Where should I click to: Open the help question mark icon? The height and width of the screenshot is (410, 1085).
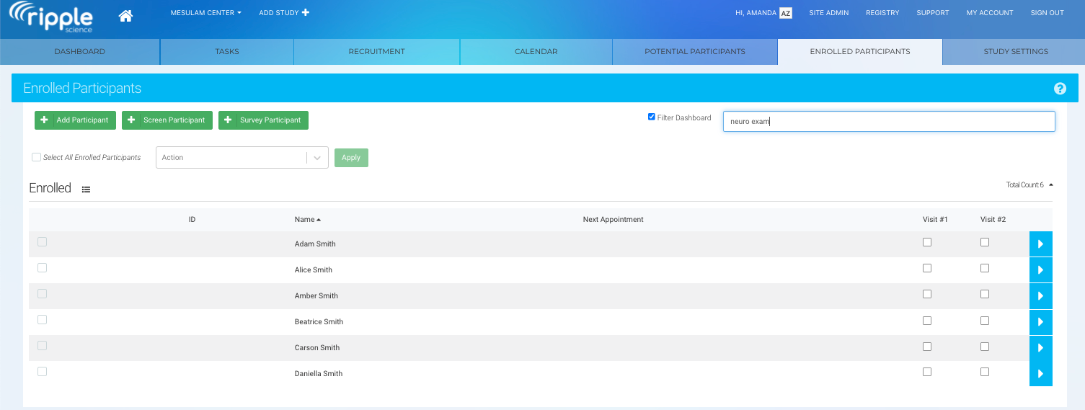click(x=1060, y=89)
